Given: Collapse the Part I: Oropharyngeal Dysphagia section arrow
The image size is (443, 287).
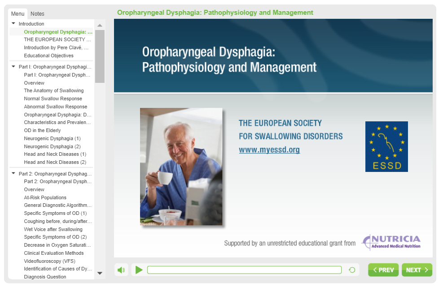Looking at the screenshot, I should [13, 67].
